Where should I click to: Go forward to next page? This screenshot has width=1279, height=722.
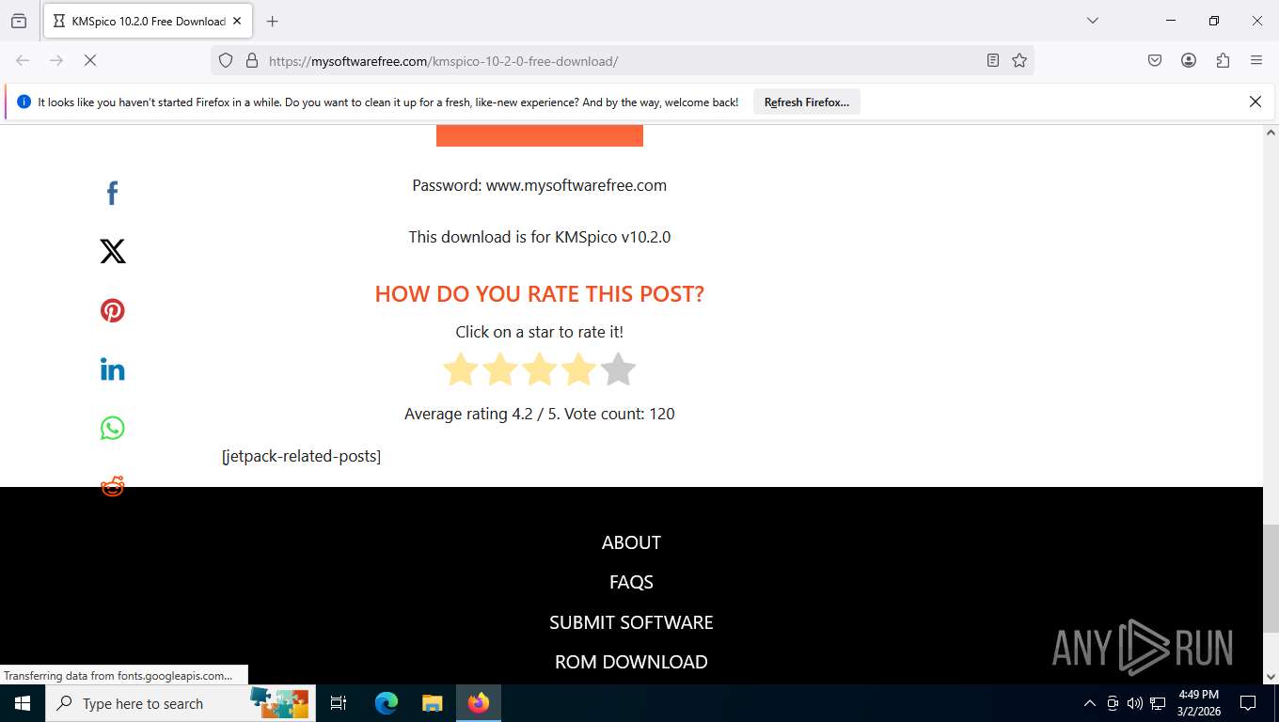tap(56, 60)
